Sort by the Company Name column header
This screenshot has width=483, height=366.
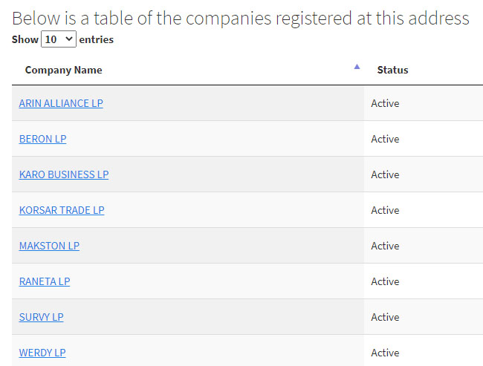64,70
